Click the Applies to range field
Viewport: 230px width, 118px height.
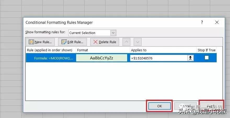coord(159,58)
